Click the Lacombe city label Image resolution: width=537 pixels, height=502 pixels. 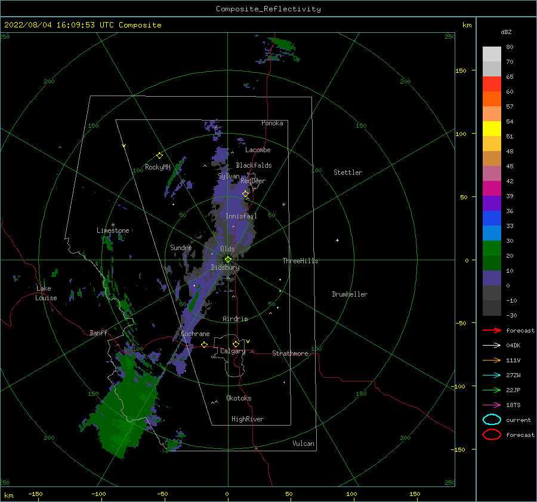258,150
